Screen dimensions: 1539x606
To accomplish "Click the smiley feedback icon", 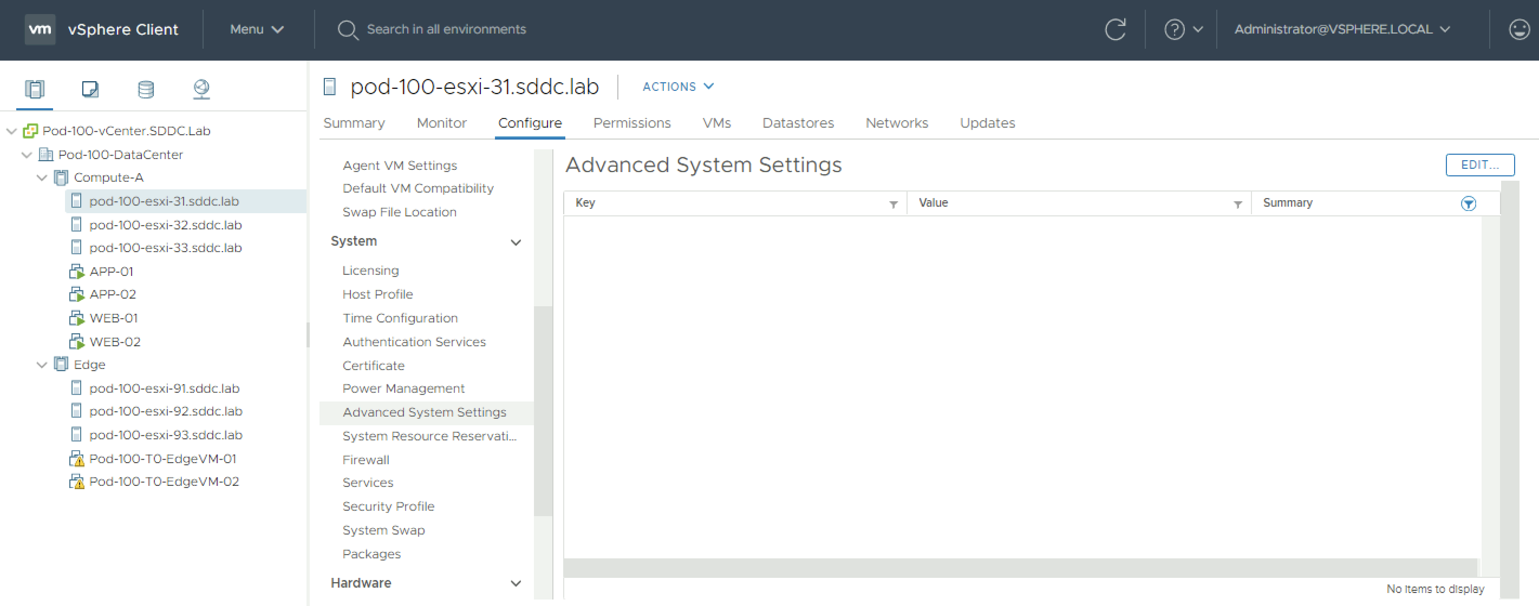I will (1518, 29).
